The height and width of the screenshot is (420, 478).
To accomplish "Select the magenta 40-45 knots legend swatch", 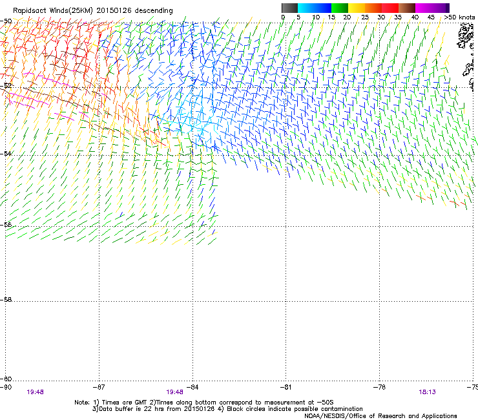I will 424,8.
